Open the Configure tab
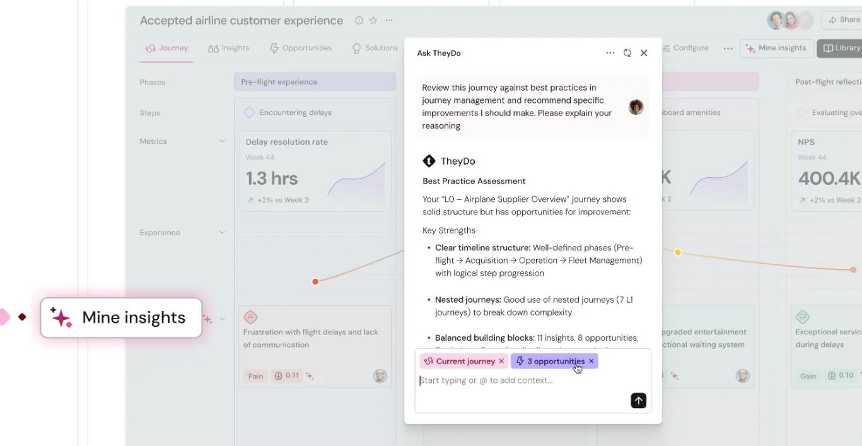Screen dimensions: 862x446 click(685, 48)
